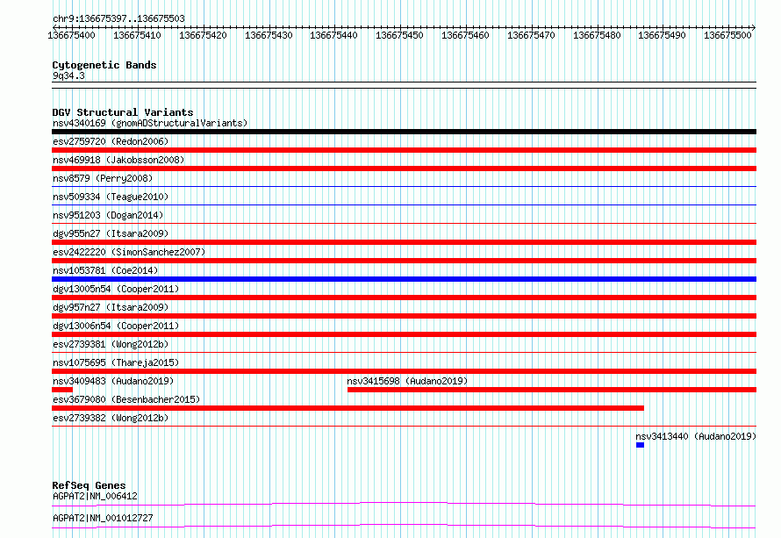The width and height of the screenshot is (781, 538).
Task: Click ruler position 136675400
Action: (71, 35)
